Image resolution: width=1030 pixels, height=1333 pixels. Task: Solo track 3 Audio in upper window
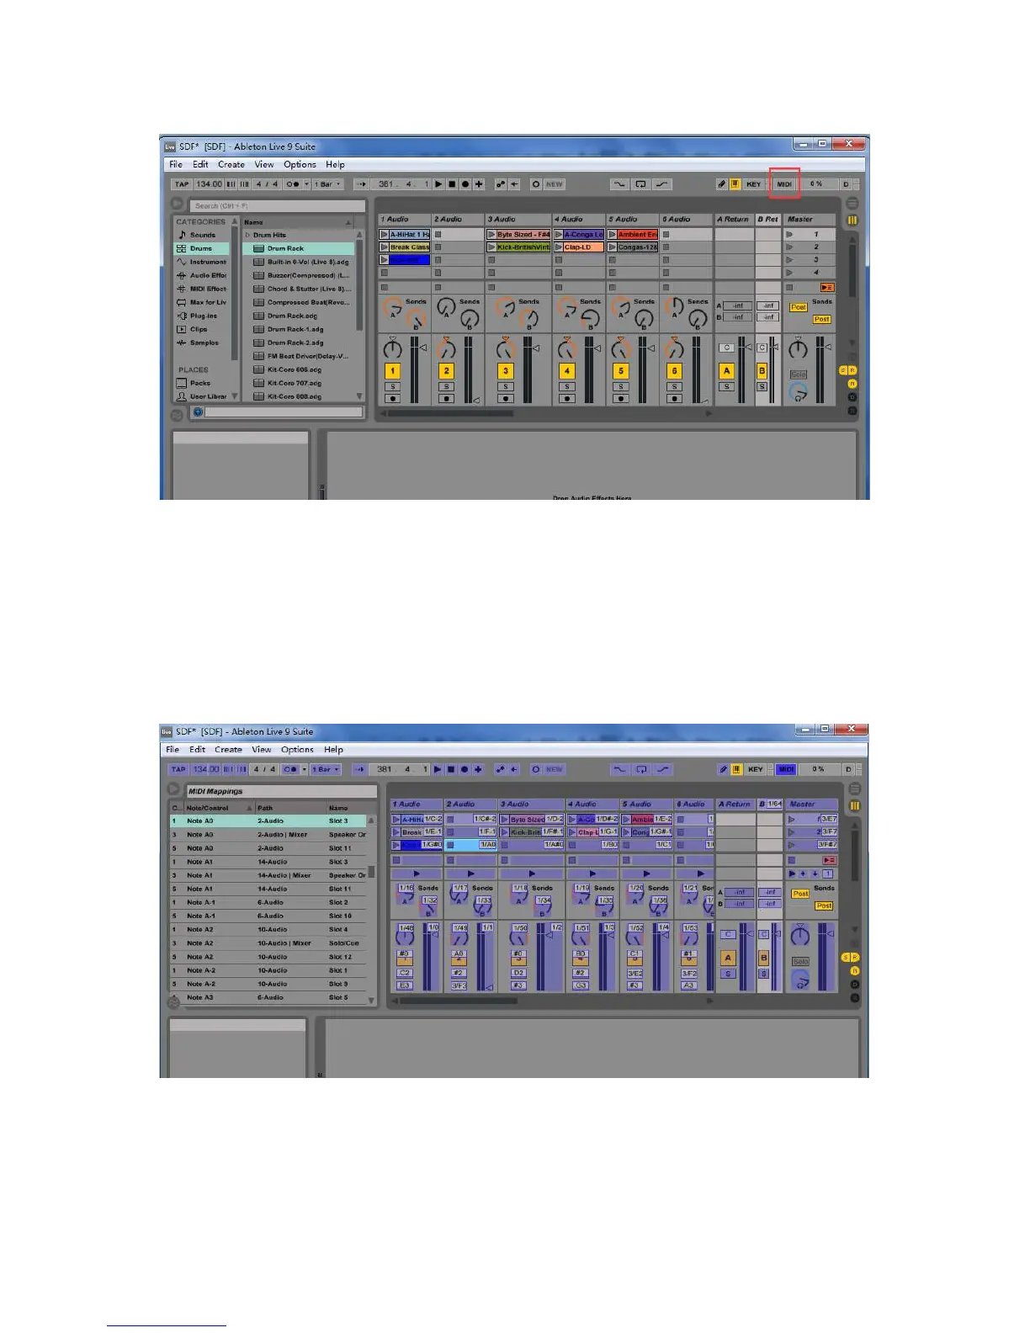[x=505, y=387]
